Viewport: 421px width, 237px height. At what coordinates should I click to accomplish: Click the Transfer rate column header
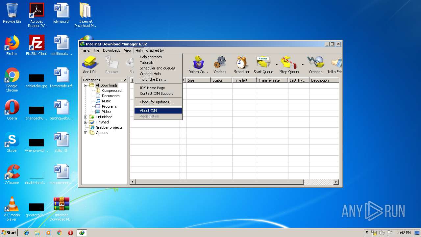pos(272,80)
